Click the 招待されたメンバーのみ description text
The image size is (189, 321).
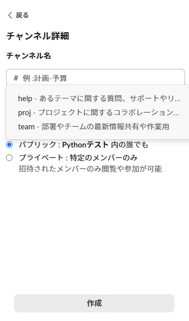pos(90,169)
